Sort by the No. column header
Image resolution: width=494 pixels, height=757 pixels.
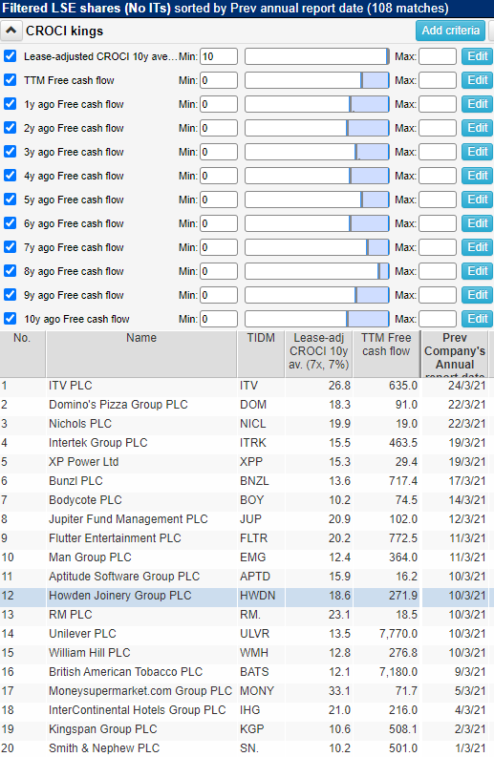pos(22,353)
